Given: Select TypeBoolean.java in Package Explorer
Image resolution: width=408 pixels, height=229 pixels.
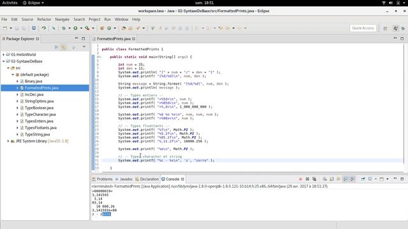Looking at the screenshot, I should pos(39,108).
